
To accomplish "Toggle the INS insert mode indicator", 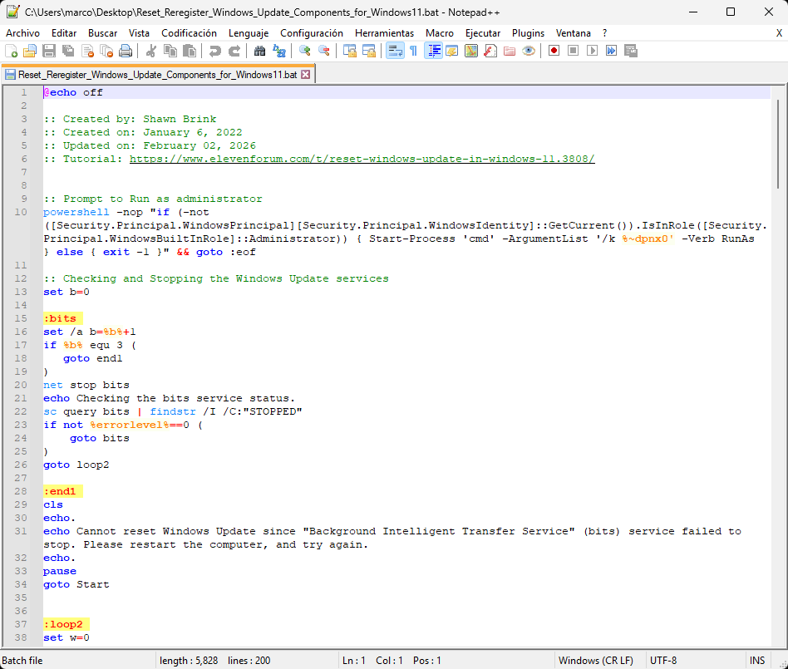I will 757,661.
